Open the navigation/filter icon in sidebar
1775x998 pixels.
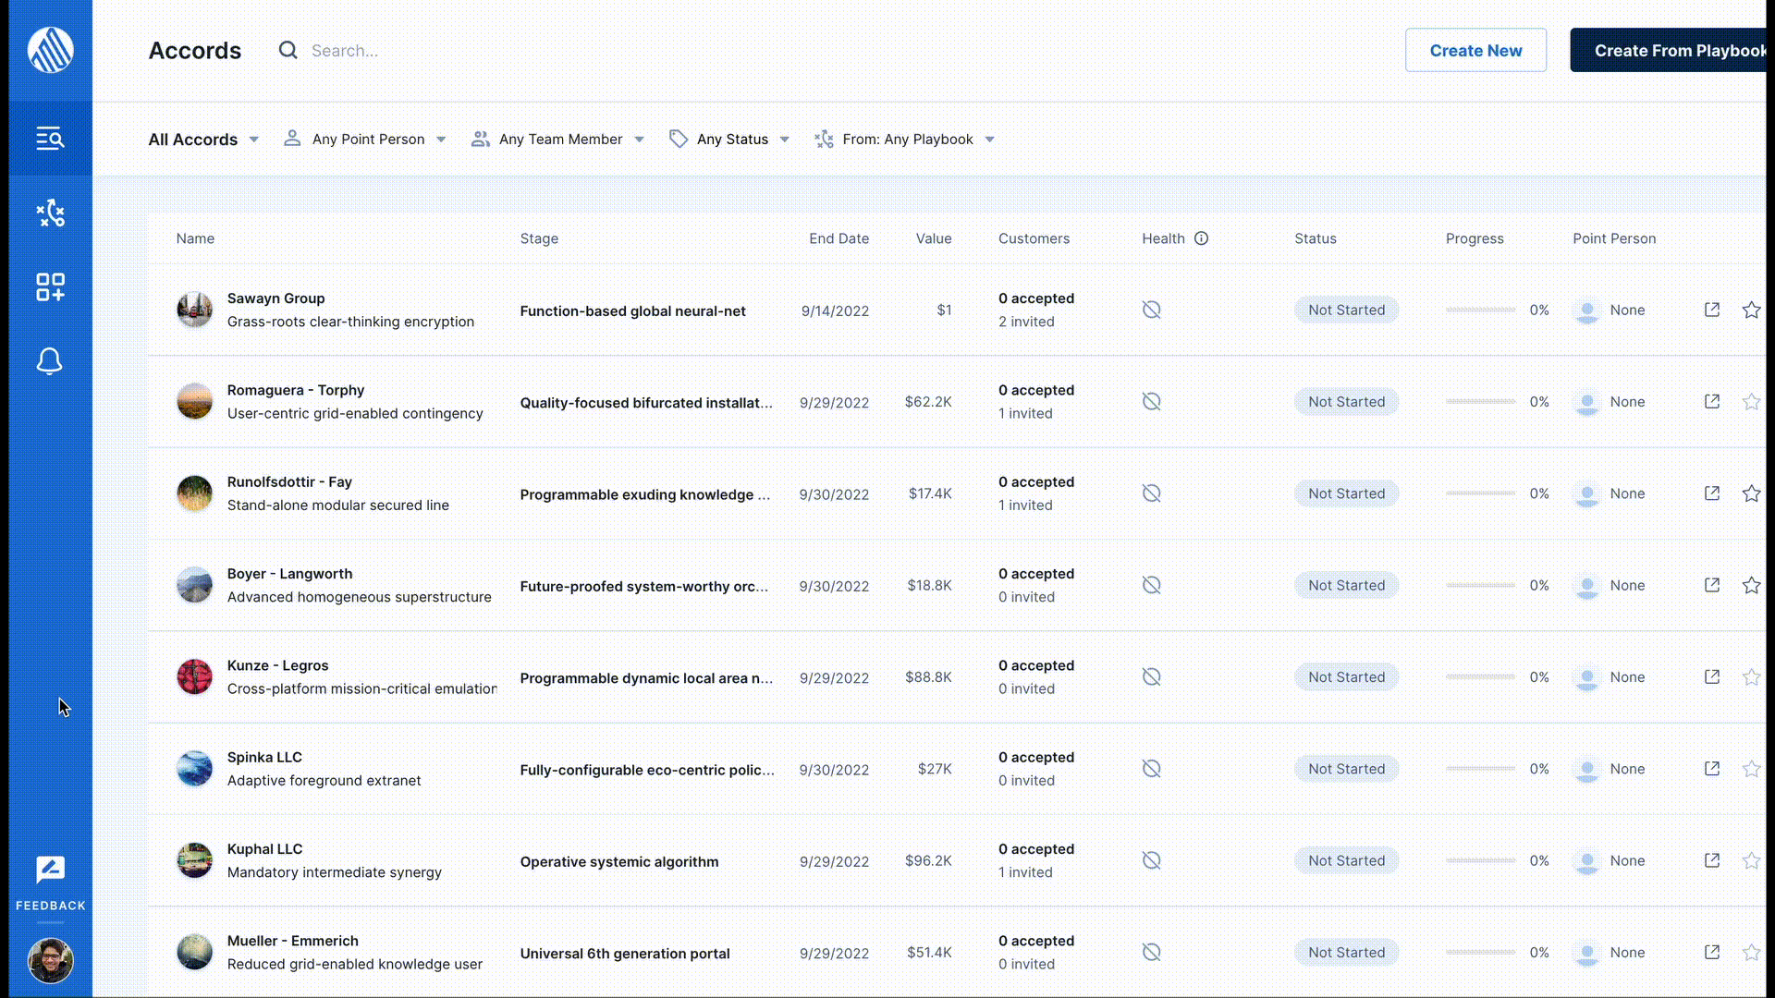coord(50,138)
